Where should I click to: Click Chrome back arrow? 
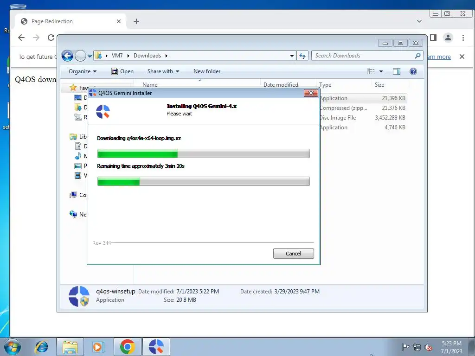[x=21, y=38]
